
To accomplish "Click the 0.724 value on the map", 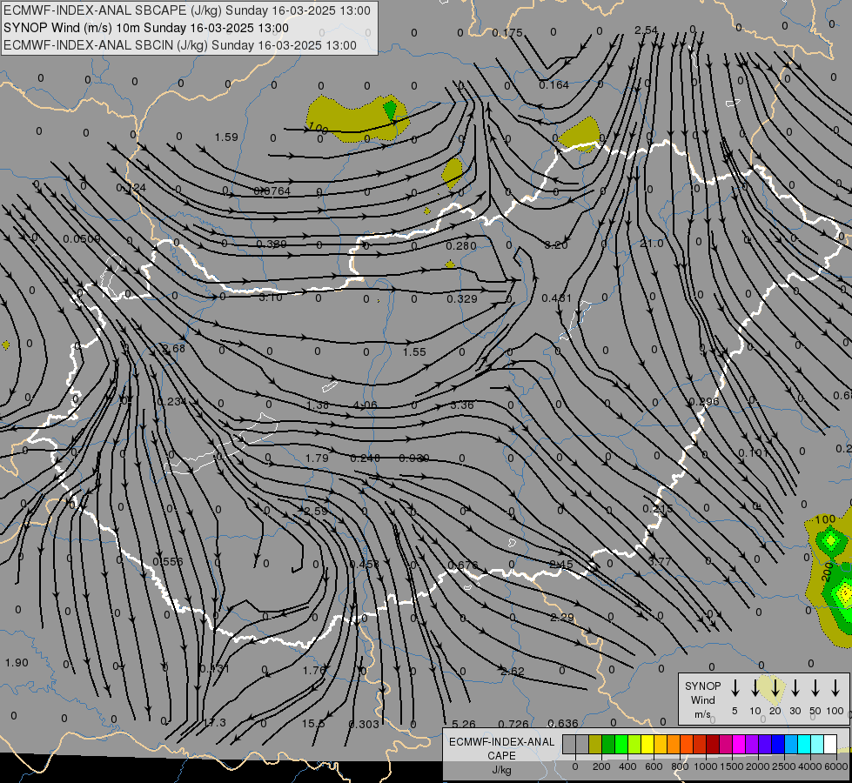I will point(131,188).
